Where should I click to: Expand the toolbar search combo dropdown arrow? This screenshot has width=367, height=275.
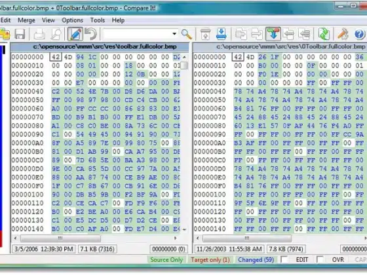point(174,34)
